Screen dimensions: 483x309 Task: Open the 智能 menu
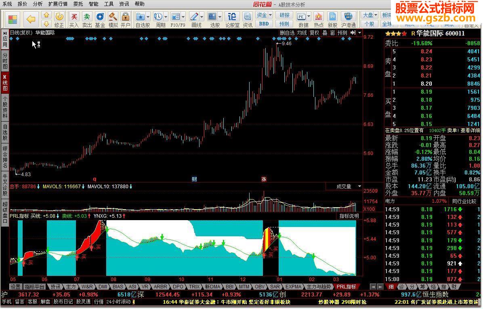(93, 4)
